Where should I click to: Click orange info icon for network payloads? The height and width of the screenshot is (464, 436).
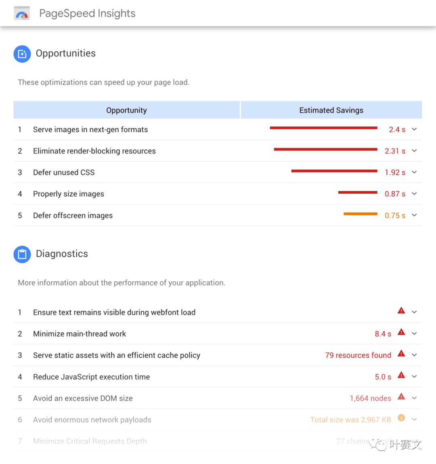click(x=401, y=418)
